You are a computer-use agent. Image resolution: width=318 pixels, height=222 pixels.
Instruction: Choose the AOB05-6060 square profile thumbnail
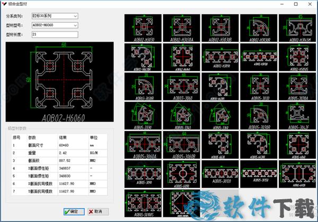(297, 145)
